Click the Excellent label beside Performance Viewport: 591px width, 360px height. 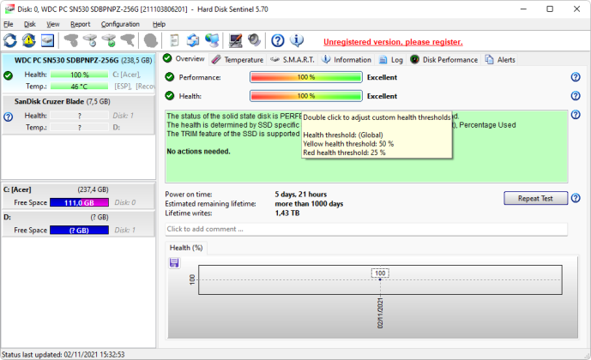pos(382,77)
